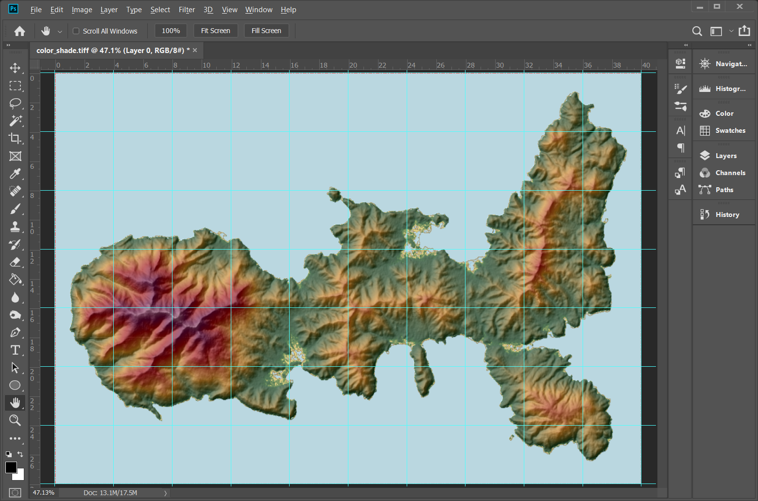Select the Move tool

point(15,68)
